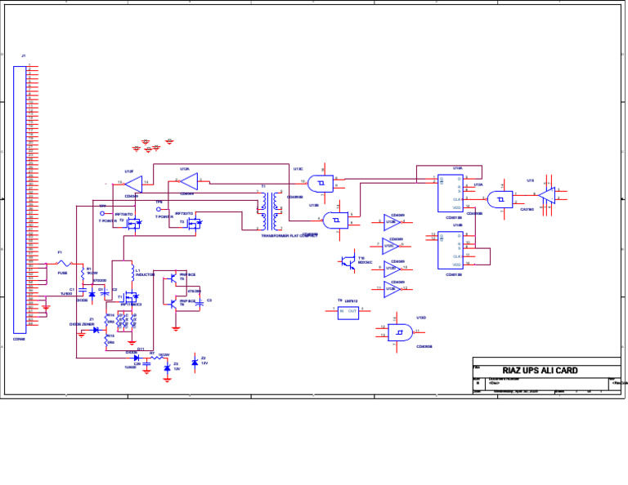Click the TP6 test point circle
The image size is (628, 485).
[x=158, y=209]
